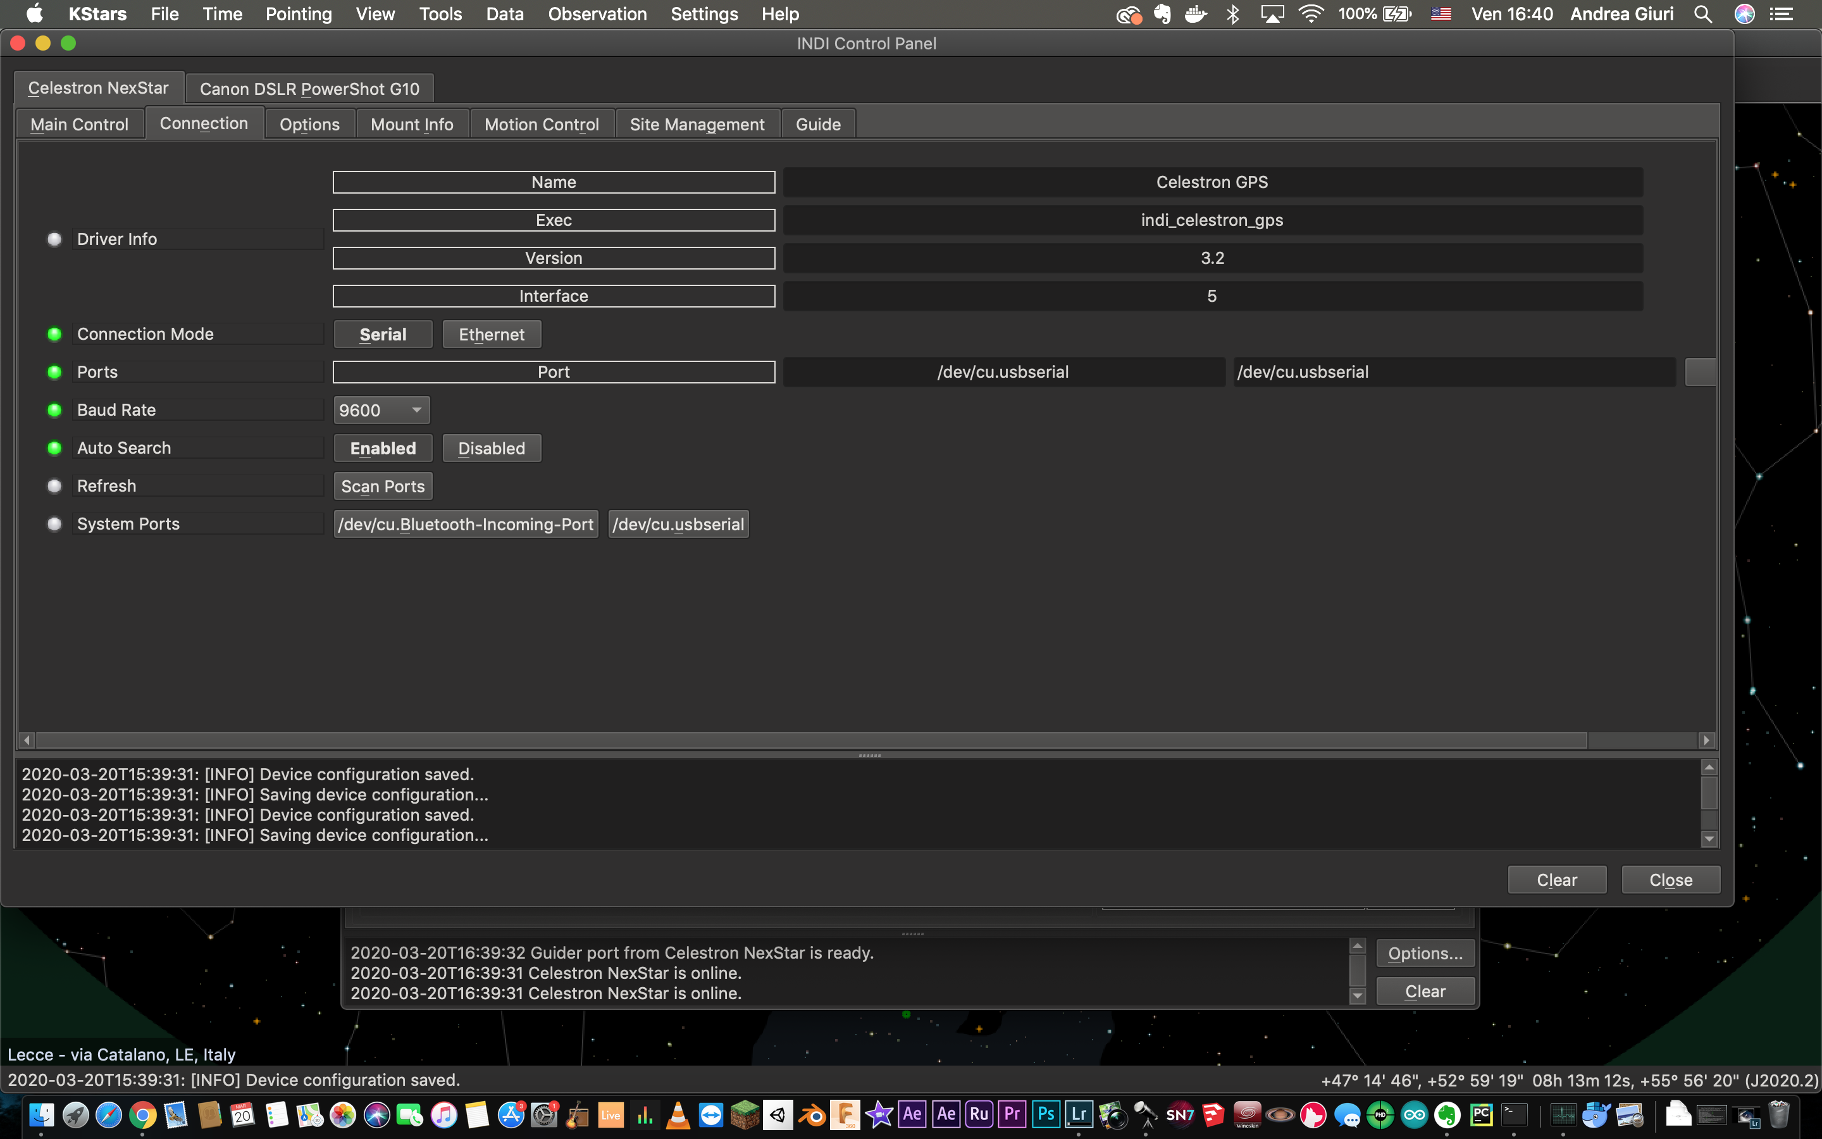Click Clear in the Ekos log window
The width and height of the screenshot is (1822, 1139).
click(1425, 992)
